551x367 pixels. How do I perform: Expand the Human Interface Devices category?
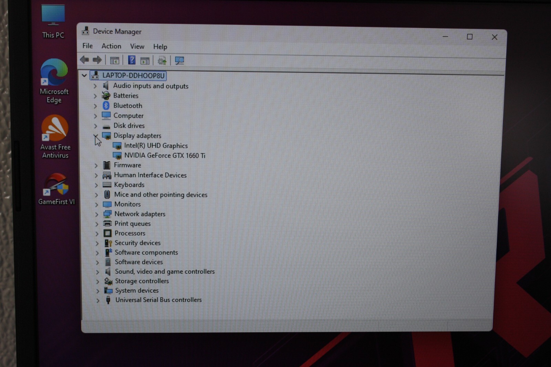click(x=96, y=175)
